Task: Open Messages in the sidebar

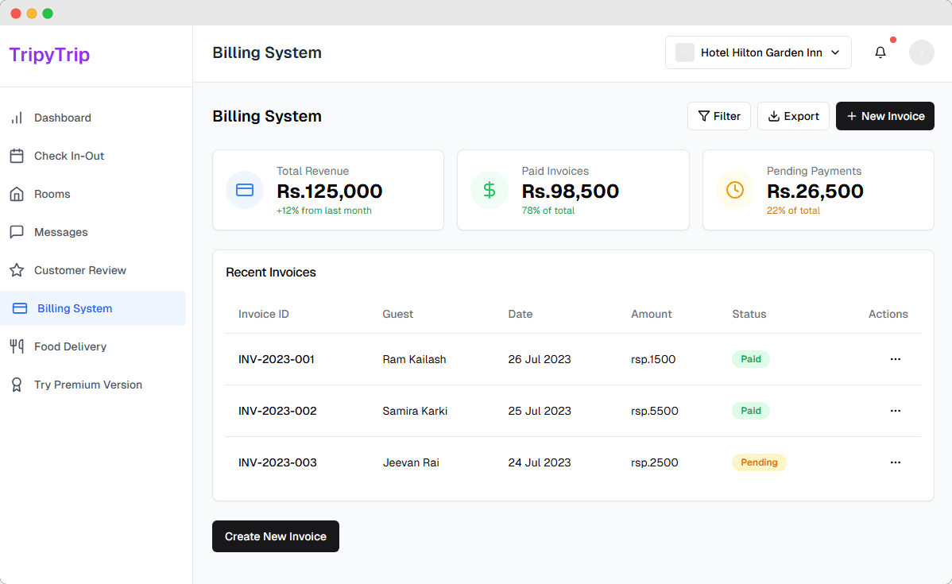Action: click(60, 232)
